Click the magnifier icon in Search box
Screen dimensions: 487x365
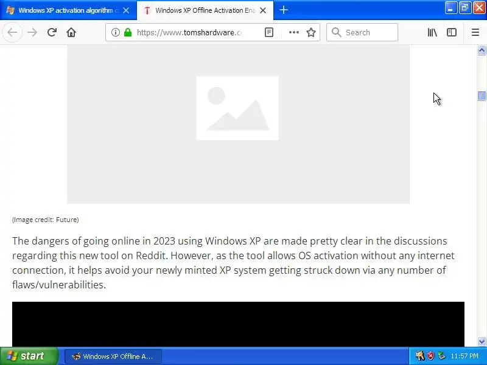[337, 32]
